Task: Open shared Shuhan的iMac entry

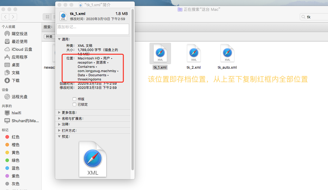Action: [22, 121]
